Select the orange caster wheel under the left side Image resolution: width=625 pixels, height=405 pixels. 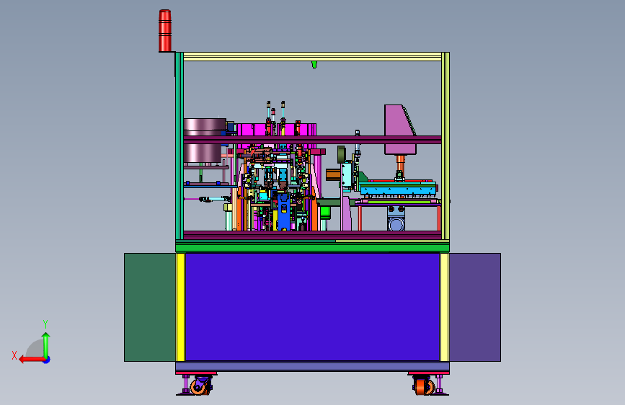(199, 387)
